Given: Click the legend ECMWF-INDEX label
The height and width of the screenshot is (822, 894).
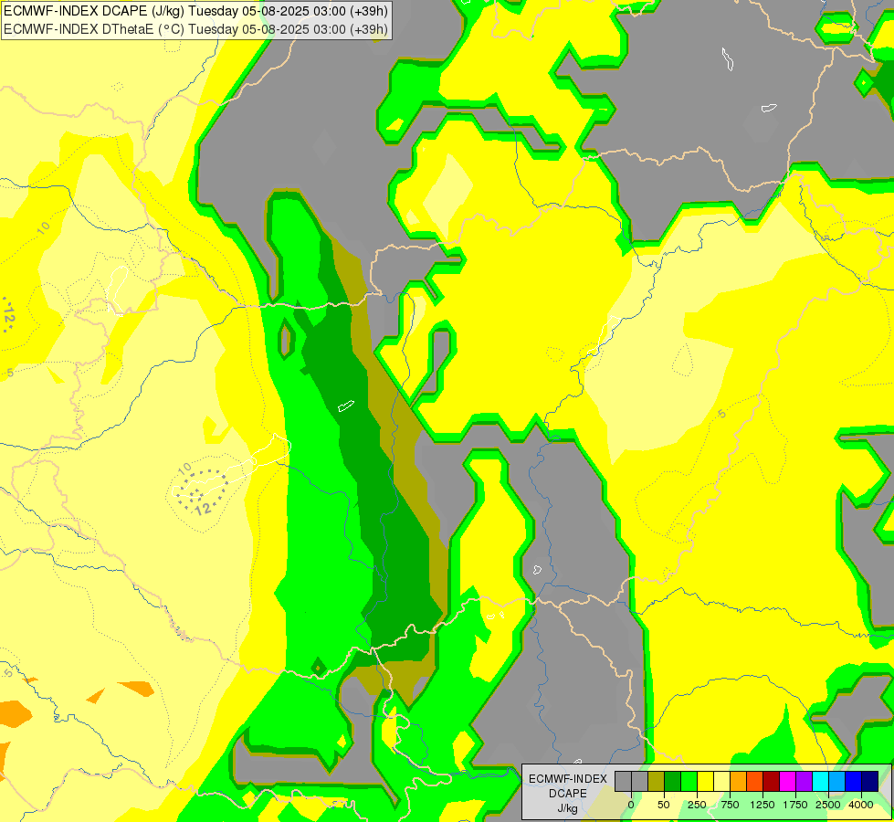Looking at the screenshot, I should point(568,779).
